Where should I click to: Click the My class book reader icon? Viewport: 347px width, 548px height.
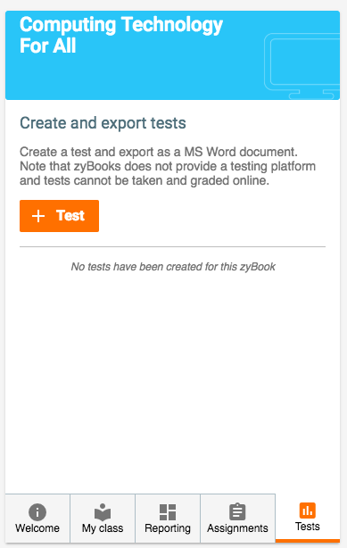coord(103,512)
